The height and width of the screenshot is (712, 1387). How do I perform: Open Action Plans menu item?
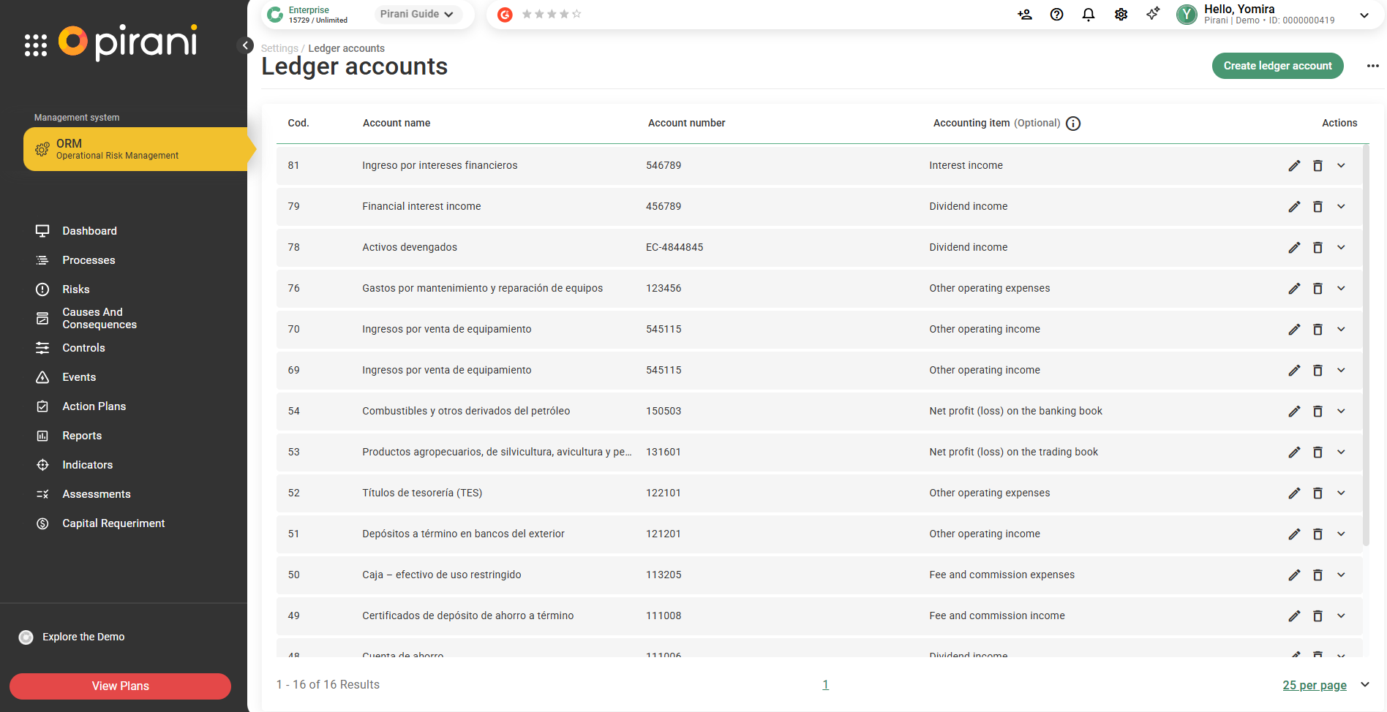94,406
